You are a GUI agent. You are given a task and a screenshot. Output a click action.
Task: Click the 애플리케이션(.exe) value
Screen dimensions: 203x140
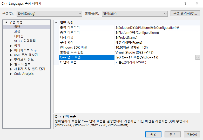129,43
